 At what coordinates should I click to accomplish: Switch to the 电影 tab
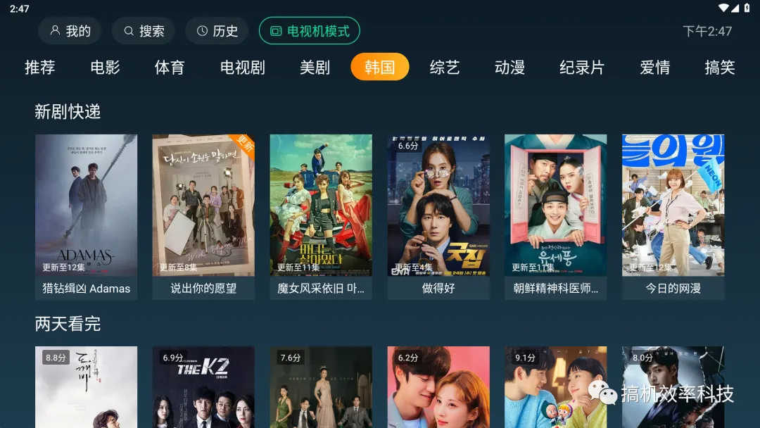click(105, 67)
